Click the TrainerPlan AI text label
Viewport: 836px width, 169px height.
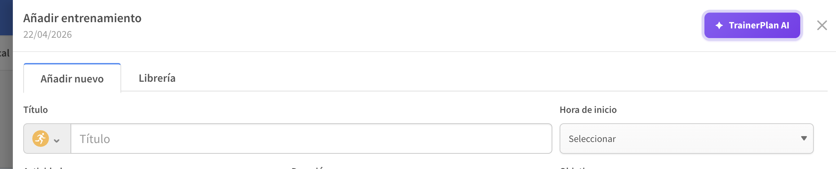[x=759, y=26]
